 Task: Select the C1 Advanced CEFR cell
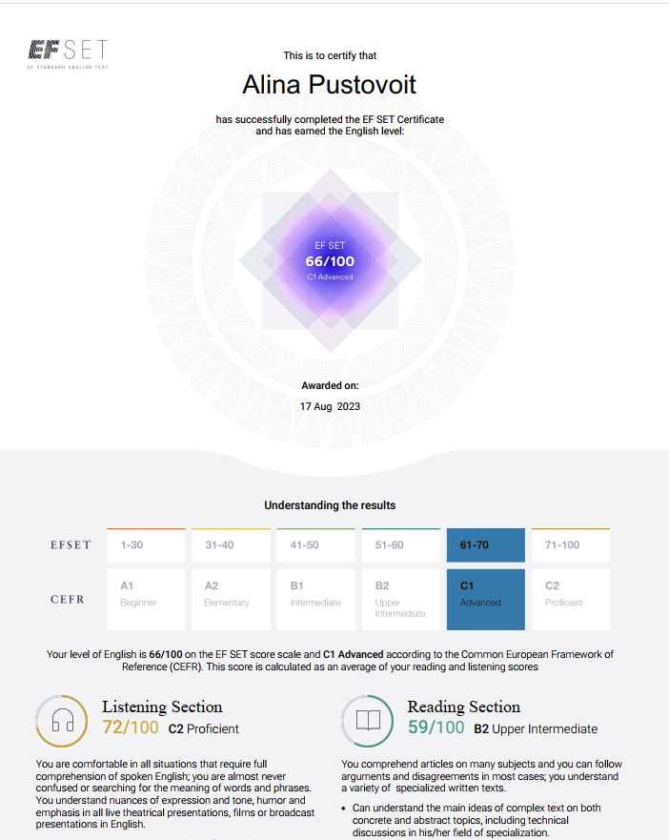(x=486, y=600)
